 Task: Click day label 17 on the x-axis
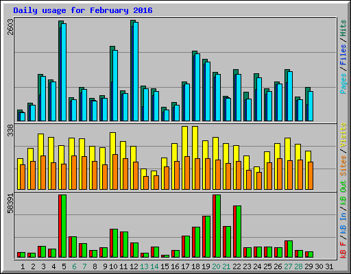click(x=185, y=266)
